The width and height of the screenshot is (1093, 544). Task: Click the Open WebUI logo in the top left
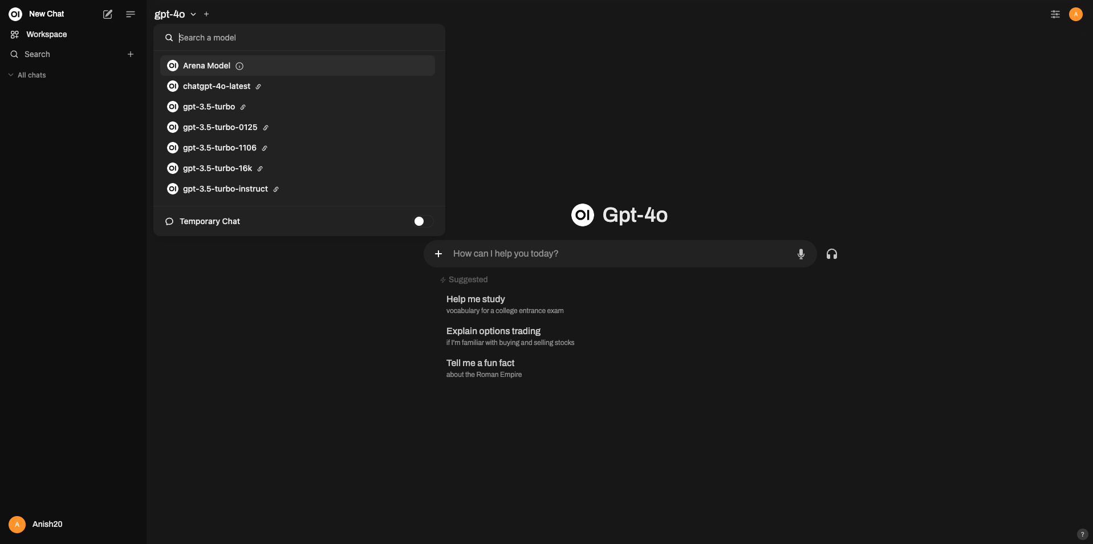pos(14,14)
